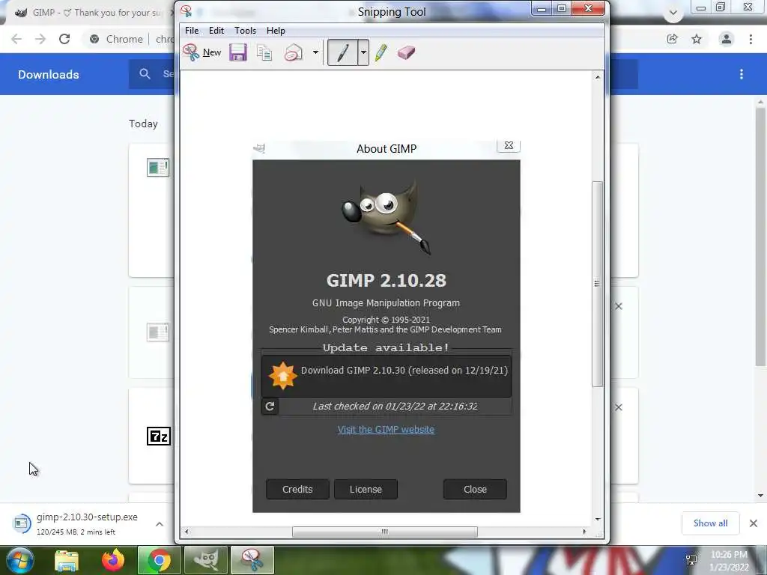Image resolution: width=767 pixels, height=575 pixels.
Task: Expand gimp-2.10.30-setup.exe download options chevron
Action: [x=160, y=524]
